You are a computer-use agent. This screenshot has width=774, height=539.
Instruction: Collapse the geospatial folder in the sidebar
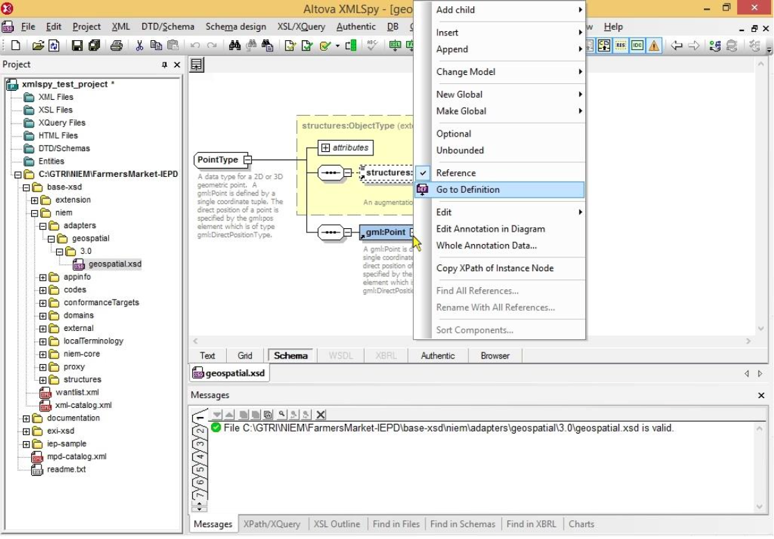pyautogui.click(x=50, y=239)
